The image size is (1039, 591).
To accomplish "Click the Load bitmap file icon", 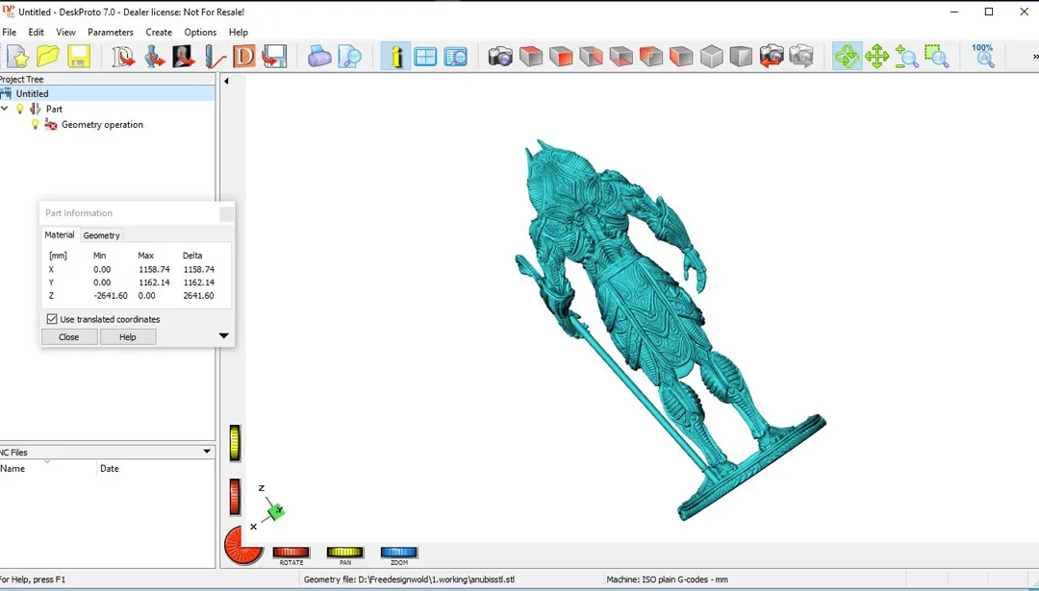I will point(184,57).
